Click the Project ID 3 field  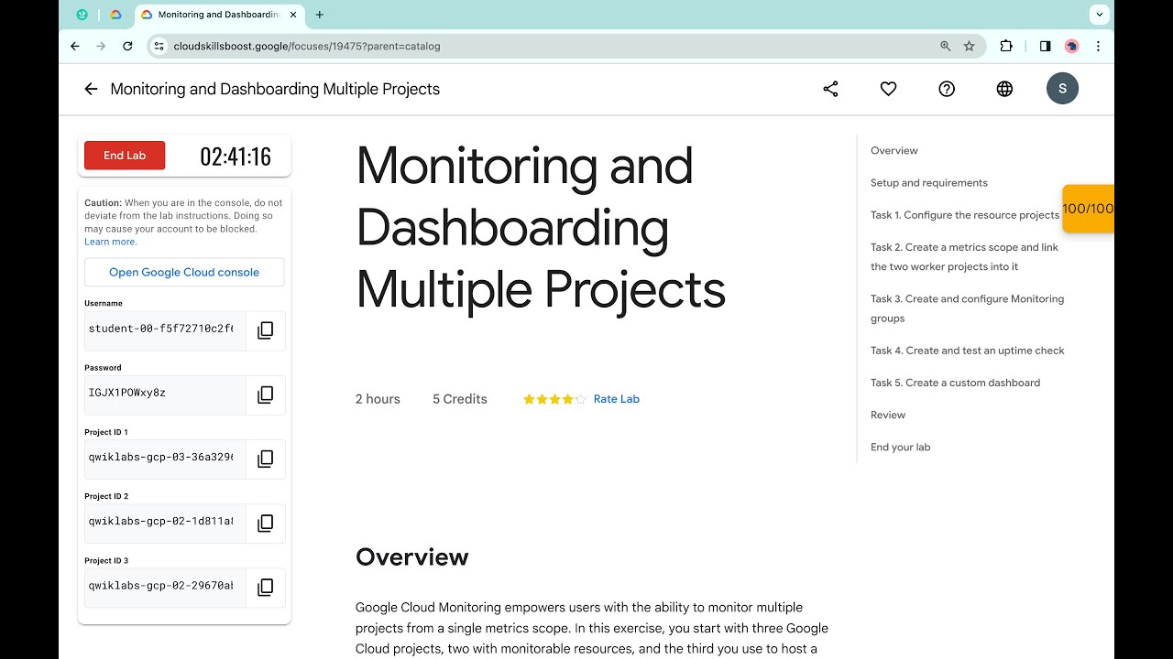(165, 588)
